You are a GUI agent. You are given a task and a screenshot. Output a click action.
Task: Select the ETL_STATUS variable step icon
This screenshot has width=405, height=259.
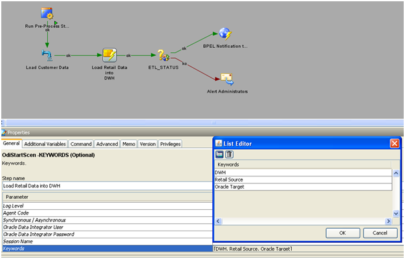164,55
